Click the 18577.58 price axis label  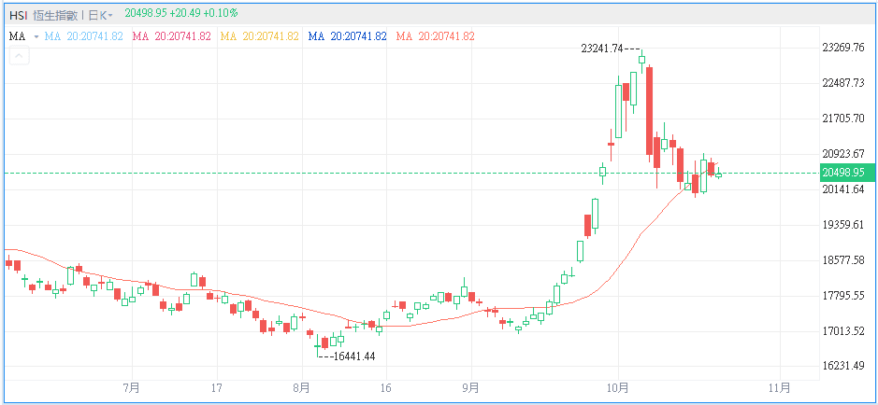(843, 260)
